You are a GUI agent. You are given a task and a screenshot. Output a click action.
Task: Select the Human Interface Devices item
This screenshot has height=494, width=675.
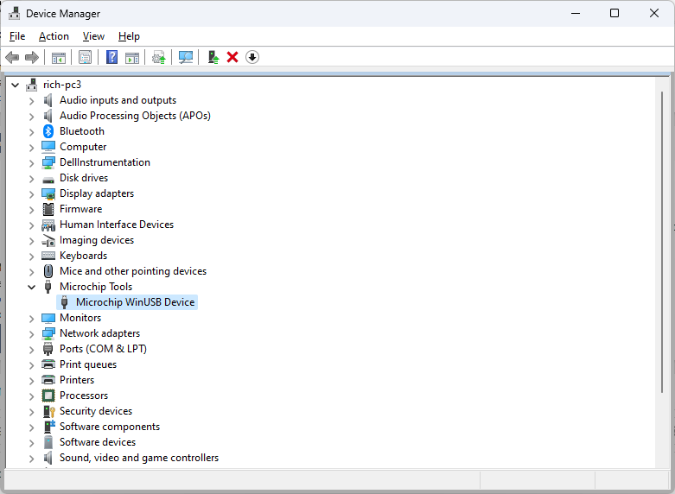point(116,225)
